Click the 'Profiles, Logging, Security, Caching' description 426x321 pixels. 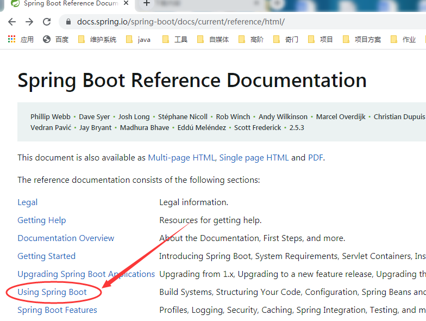pos(292,310)
